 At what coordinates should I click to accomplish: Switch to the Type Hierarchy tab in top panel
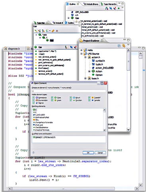(x=109, y=4)
